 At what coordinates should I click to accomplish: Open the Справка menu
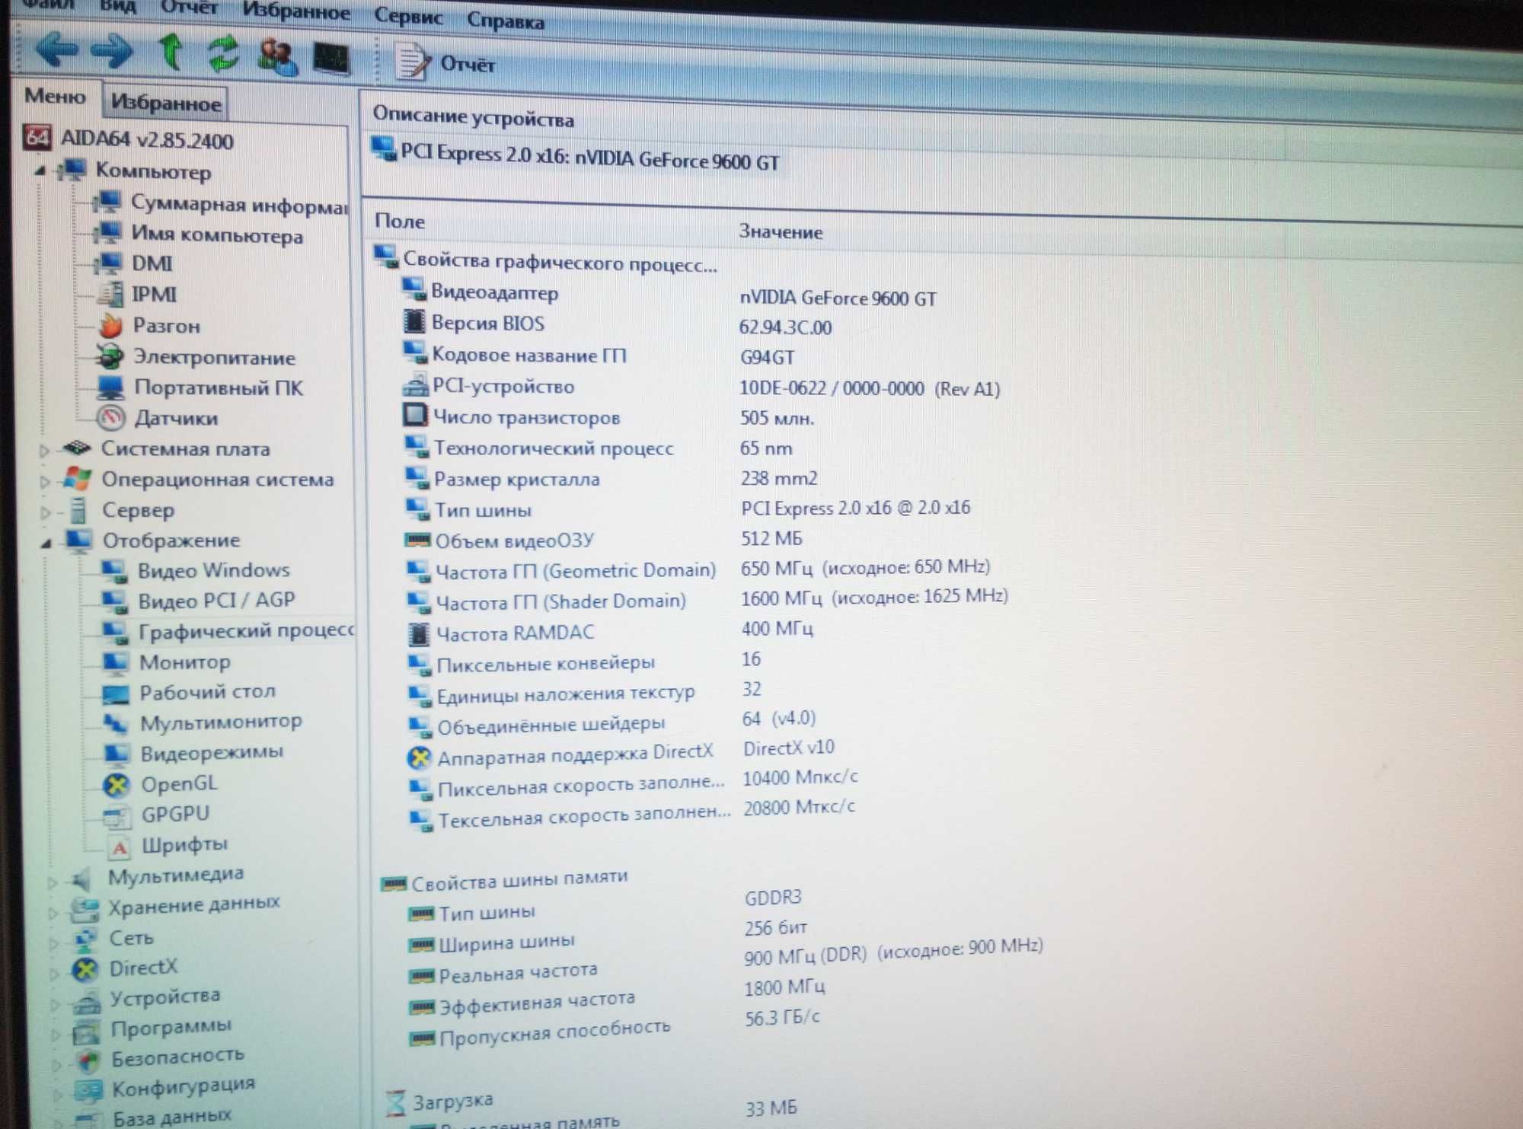click(x=506, y=21)
